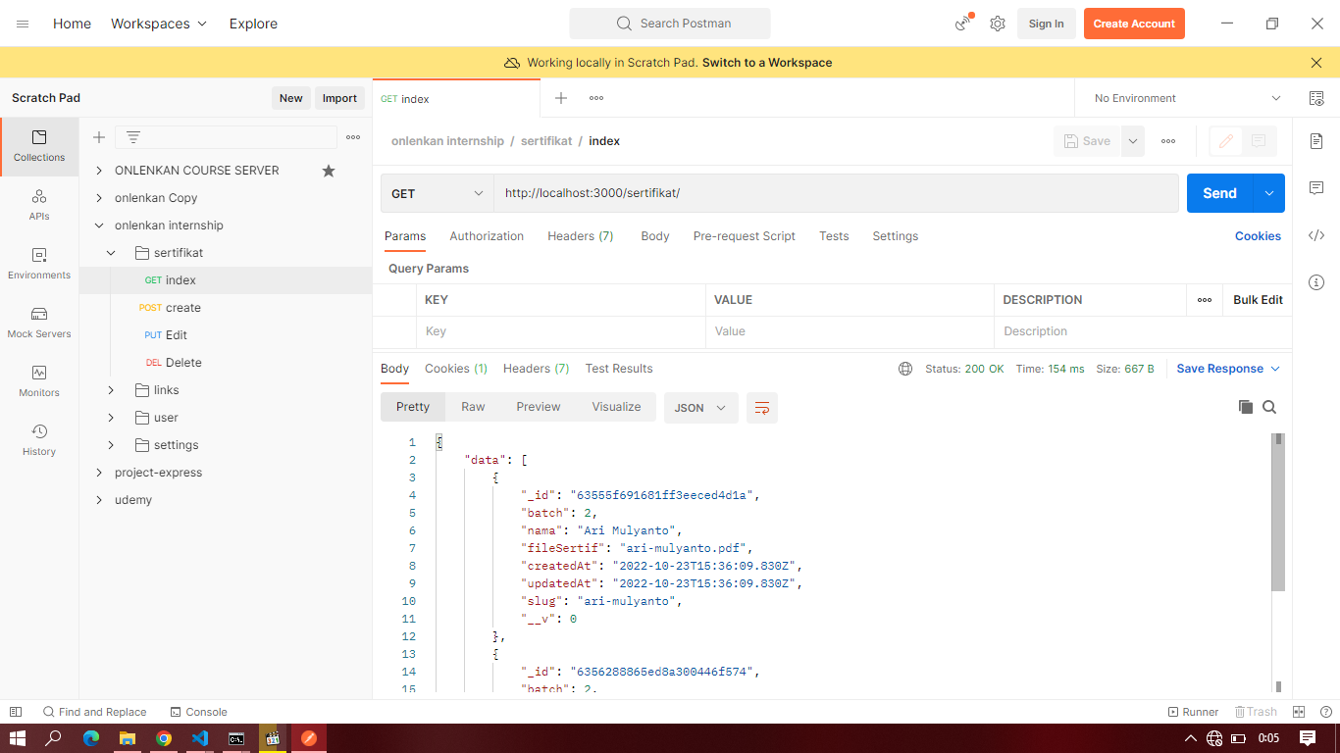Open the Environments sidebar panel
The width and height of the screenshot is (1340, 753).
click(39, 264)
